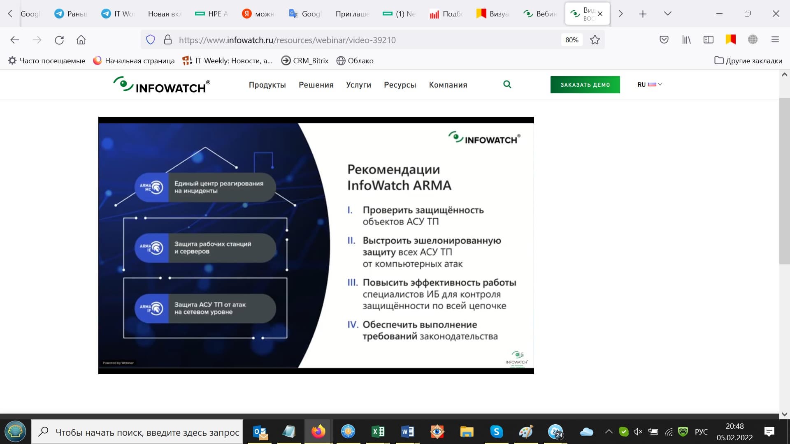
Task: Open Firefox hamburger application menu
Action: point(775,40)
